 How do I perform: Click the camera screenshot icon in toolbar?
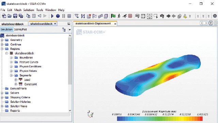click(x=162, y=16)
